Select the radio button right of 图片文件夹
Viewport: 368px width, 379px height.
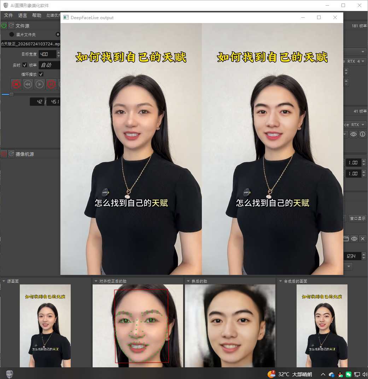tap(58, 34)
